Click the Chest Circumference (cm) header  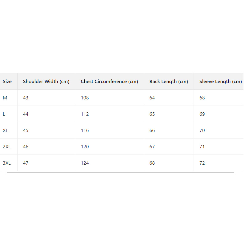click(x=109, y=82)
